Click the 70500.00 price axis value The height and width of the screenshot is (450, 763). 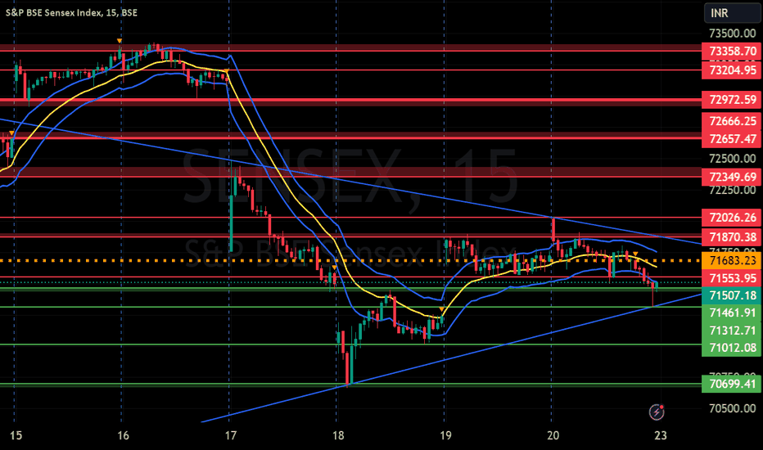pyautogui.click(x=732, y=408)
